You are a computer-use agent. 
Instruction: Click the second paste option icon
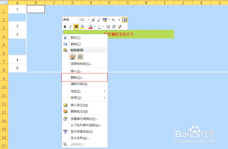(x=80, y=57)
